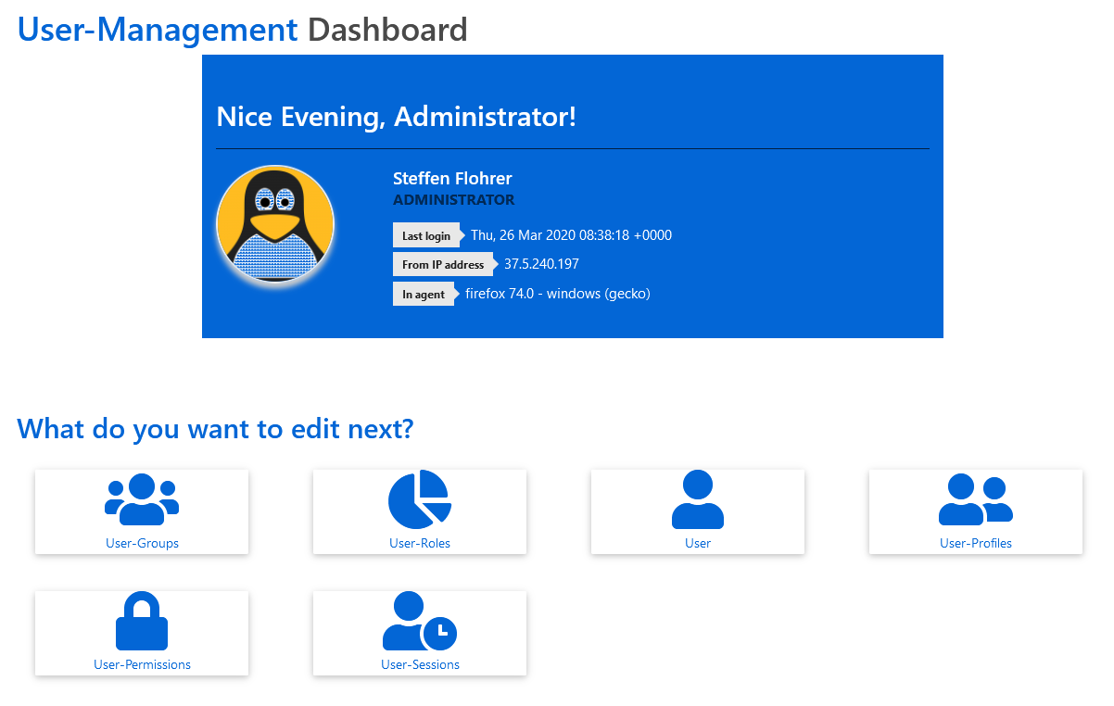
Task: Click the User-Permissions padlock icon
Action: coord(142,621)
